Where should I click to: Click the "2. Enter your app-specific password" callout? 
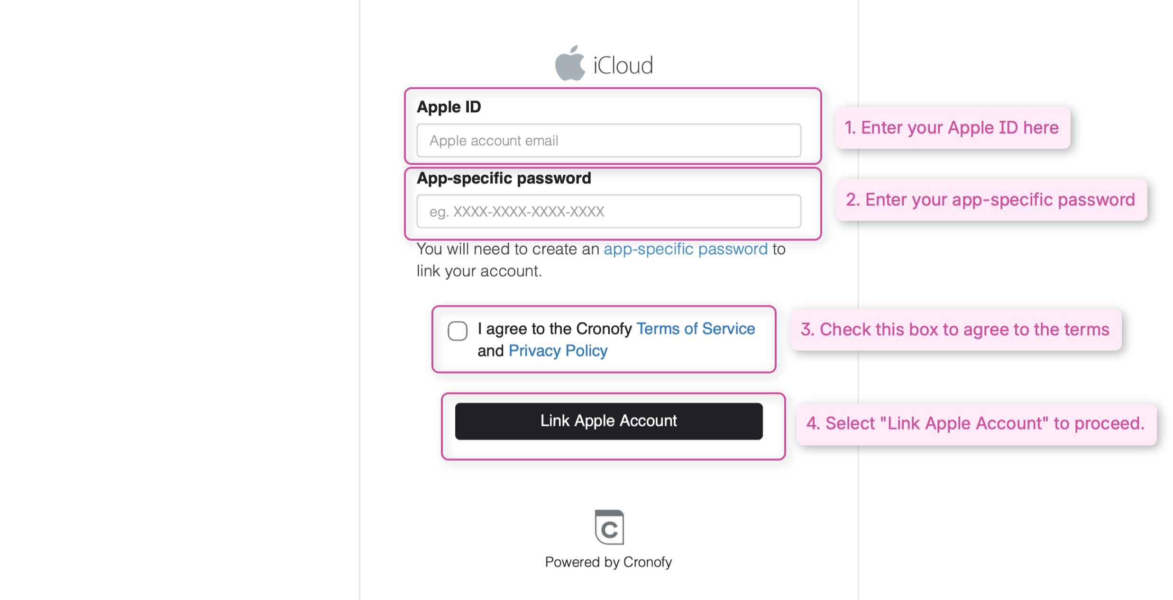pos(990,200)
